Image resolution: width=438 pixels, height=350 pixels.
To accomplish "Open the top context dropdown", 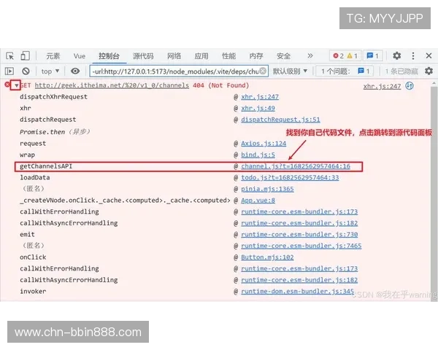I will pos(50,71).
